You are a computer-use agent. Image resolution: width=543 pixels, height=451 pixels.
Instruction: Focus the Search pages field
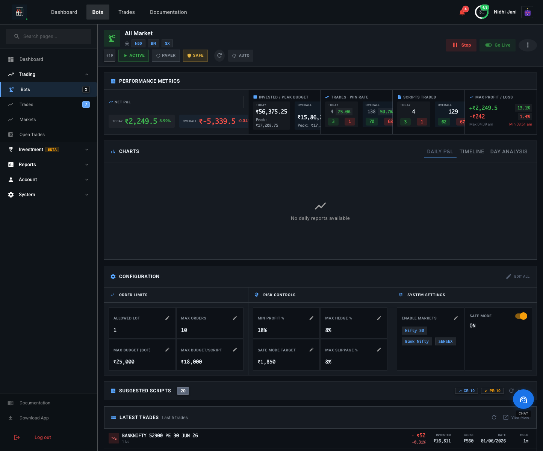click(48, 36)
